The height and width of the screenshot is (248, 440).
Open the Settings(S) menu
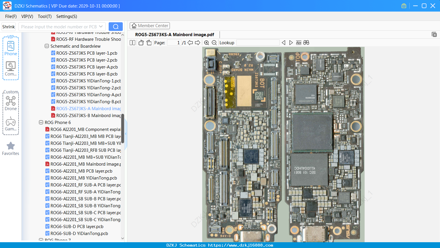[67, 16]
